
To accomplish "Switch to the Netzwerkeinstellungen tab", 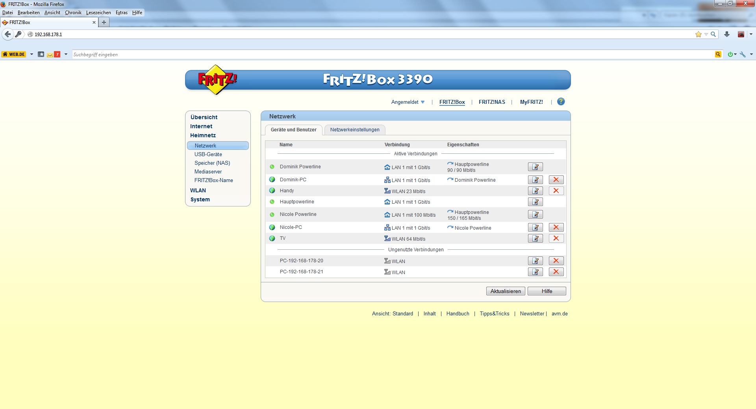I will [355, 130].
